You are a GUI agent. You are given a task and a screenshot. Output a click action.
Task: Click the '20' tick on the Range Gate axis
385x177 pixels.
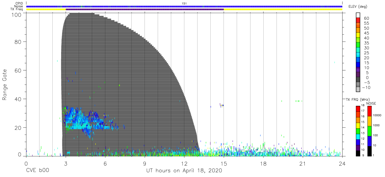pyautogui.click(x=18, y=128)
